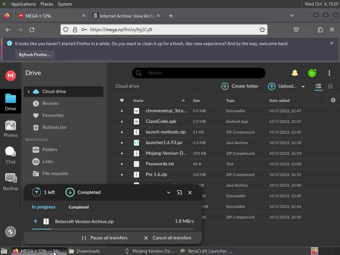Open the Firefox hamburger menu
The height and width of the screenshot is (255, 340).
[x=332, y=30]
